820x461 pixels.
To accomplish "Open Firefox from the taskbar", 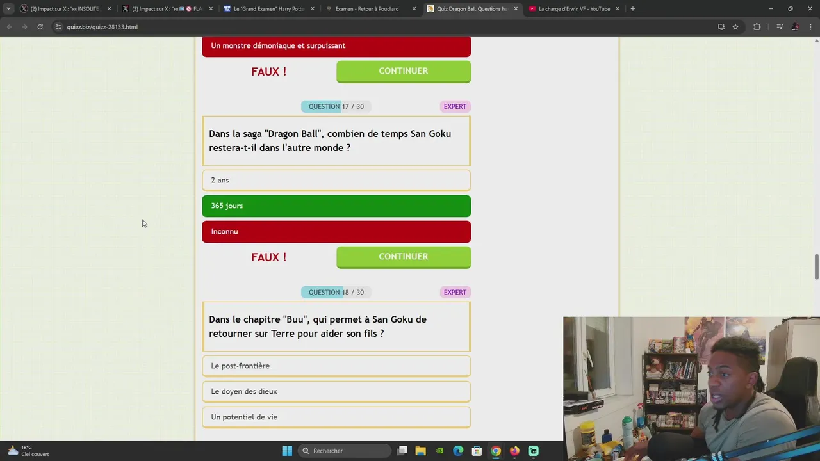I will click(514, 451).
